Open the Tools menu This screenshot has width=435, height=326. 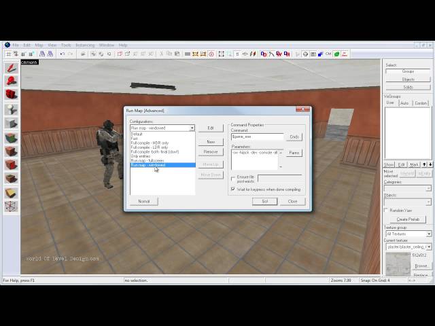pyautogui.click(x=66, y=46)
